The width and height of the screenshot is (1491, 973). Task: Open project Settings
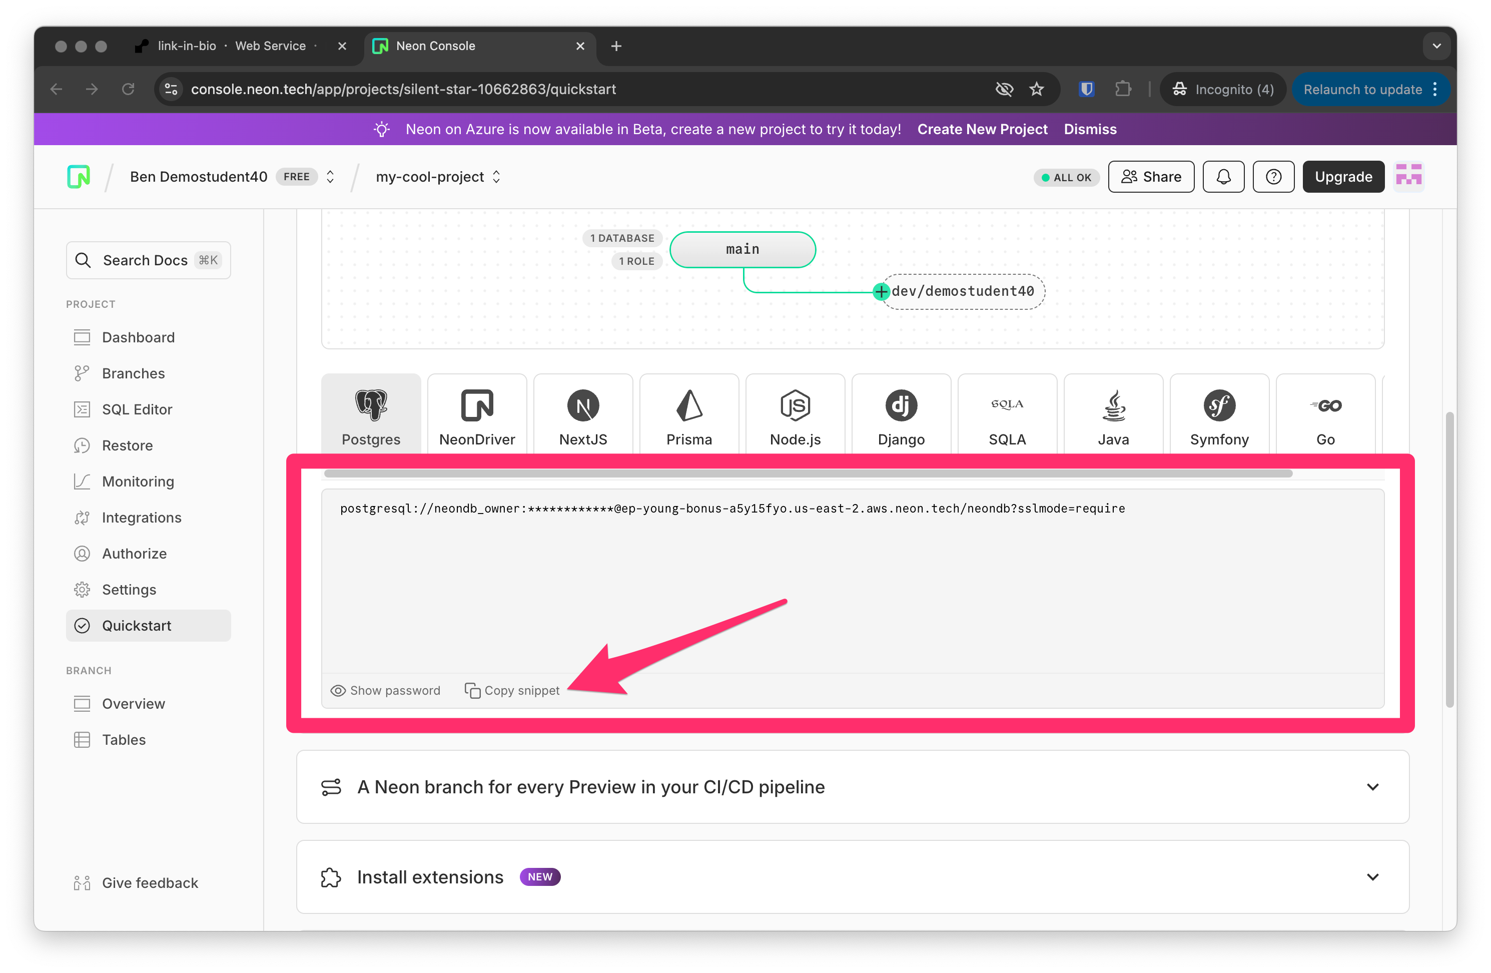coord(149,590)
